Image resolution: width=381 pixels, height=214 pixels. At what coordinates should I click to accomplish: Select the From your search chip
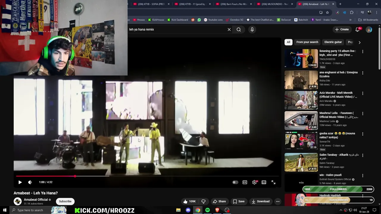tap(307, 42)
